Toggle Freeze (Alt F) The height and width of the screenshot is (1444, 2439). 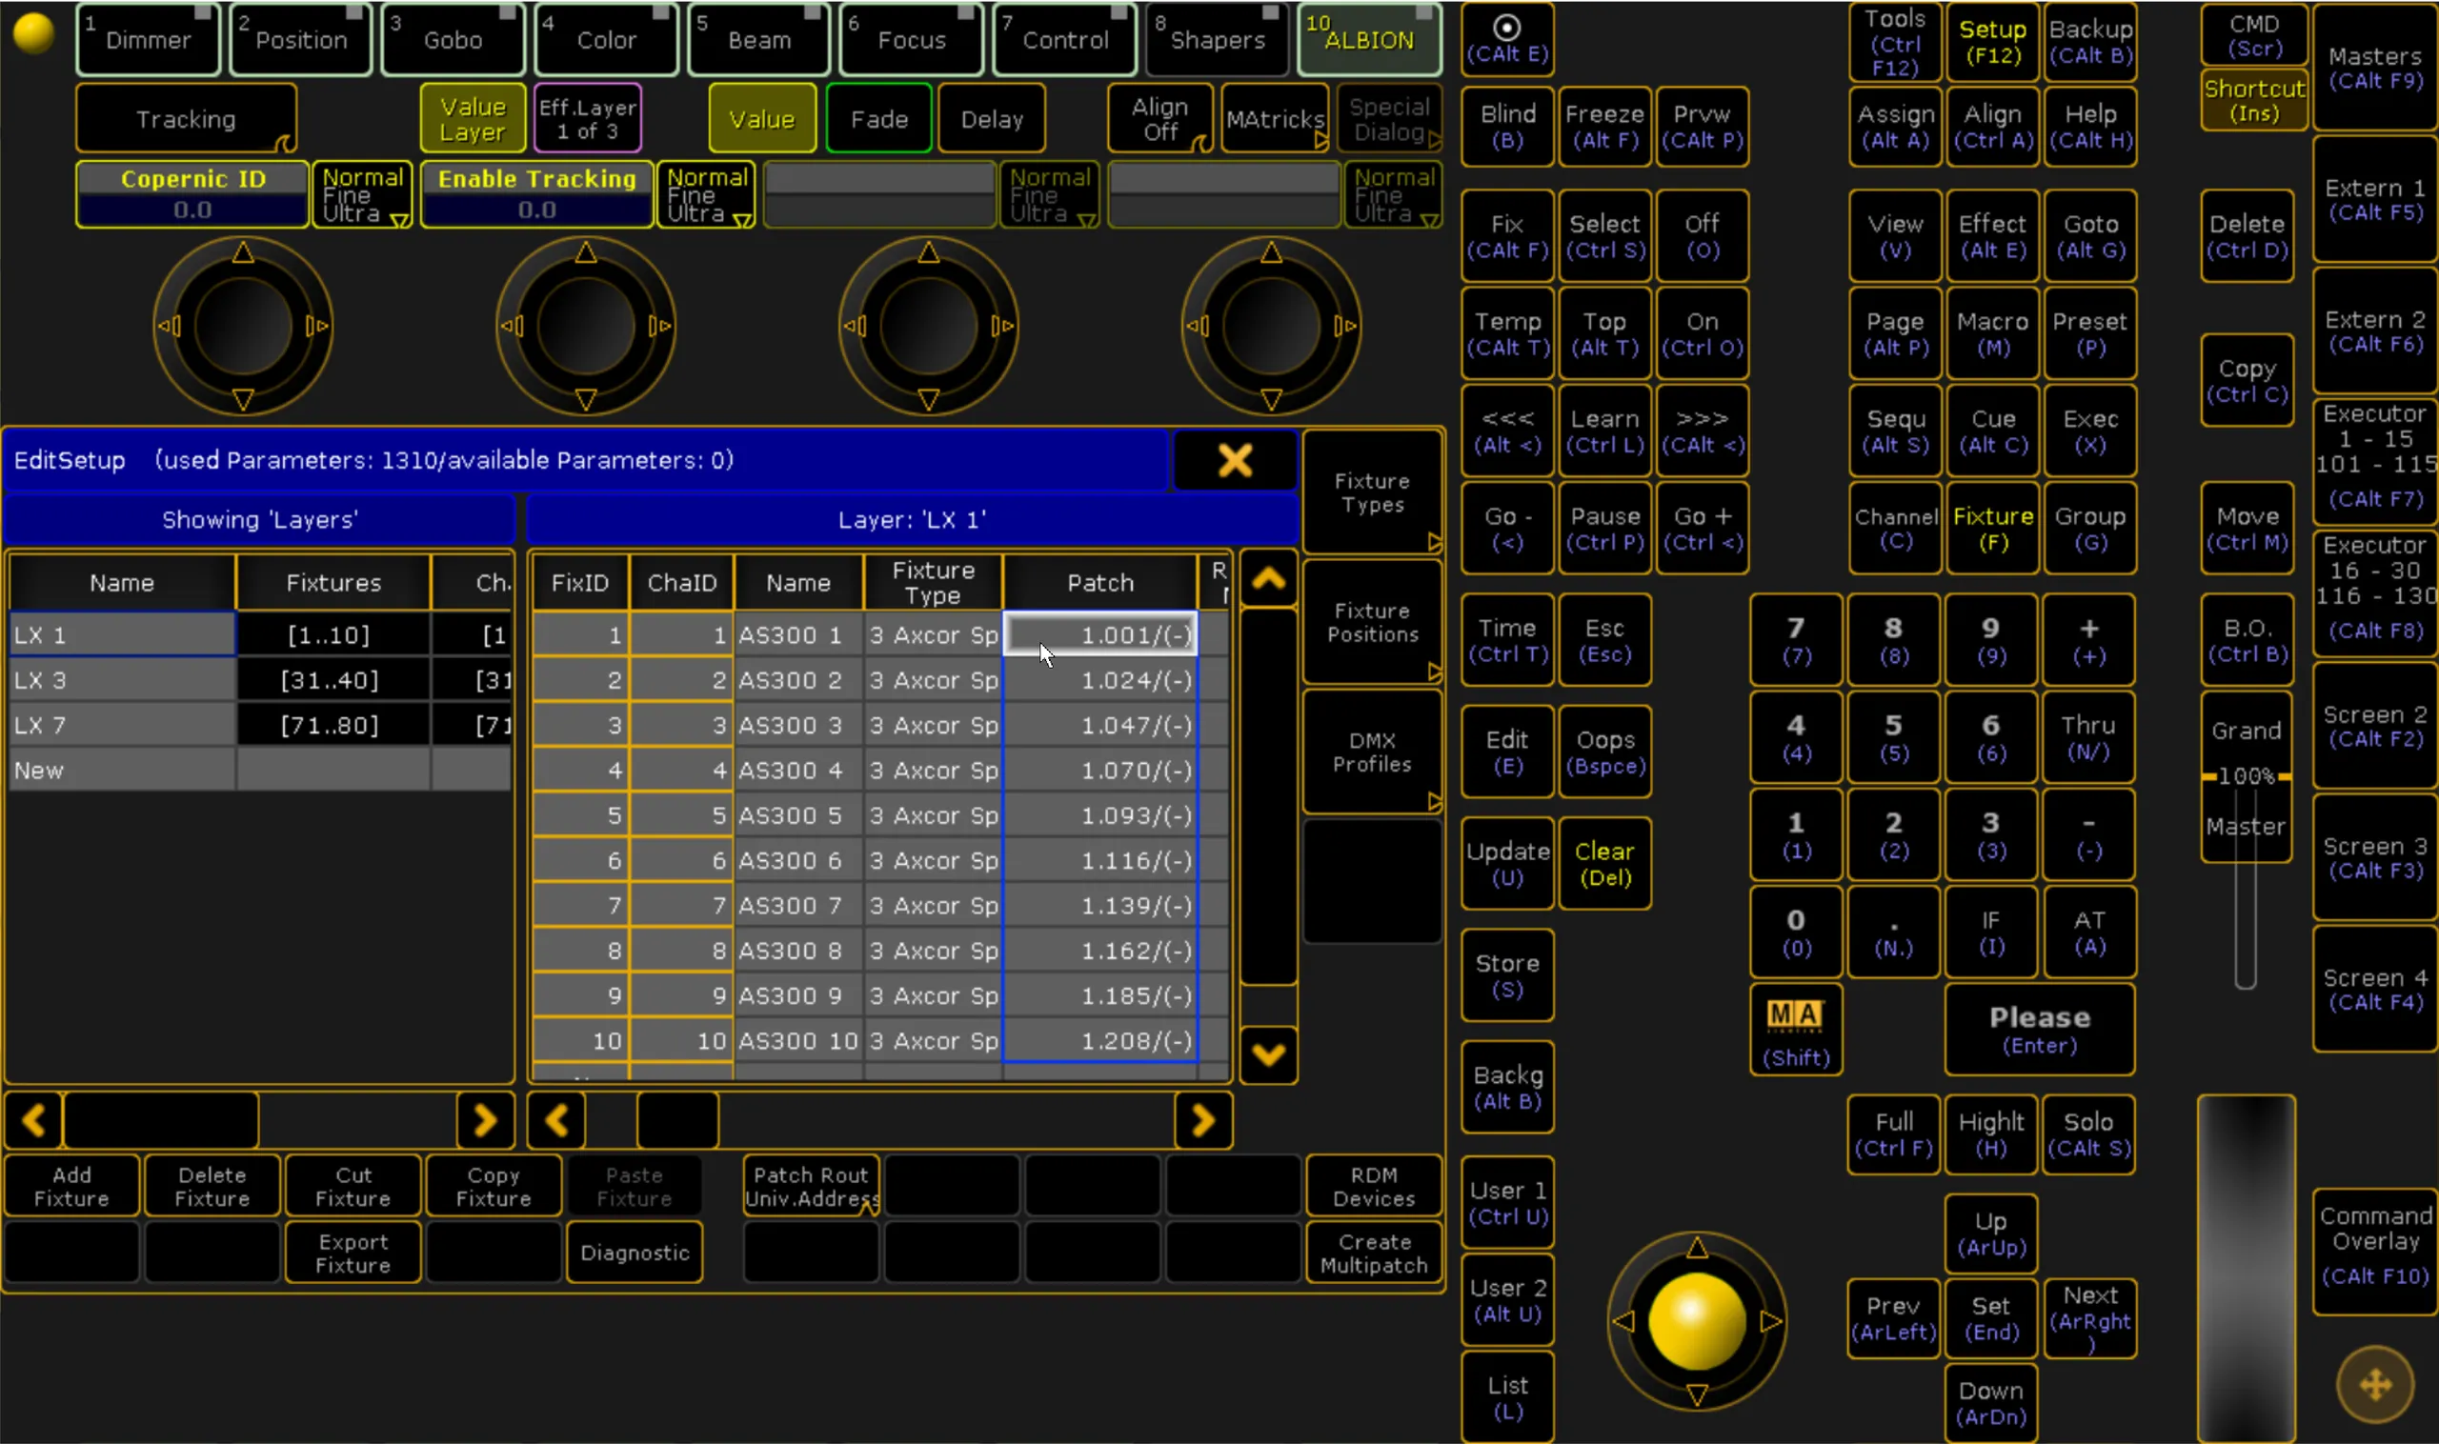[x=1604, y=127]
